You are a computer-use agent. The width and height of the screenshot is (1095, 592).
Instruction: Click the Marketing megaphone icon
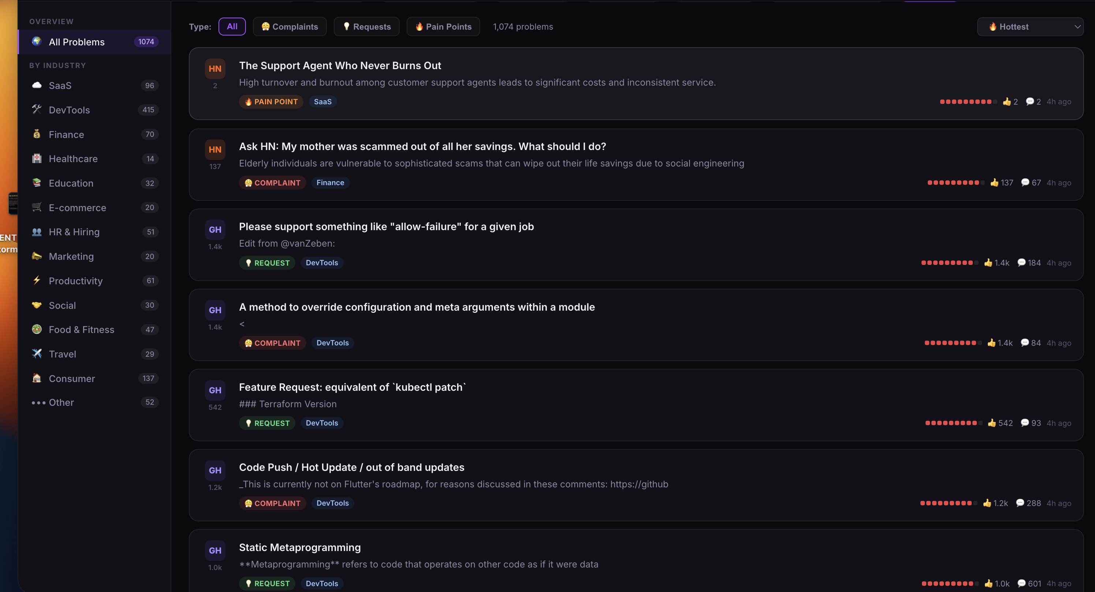pos(37,256)
